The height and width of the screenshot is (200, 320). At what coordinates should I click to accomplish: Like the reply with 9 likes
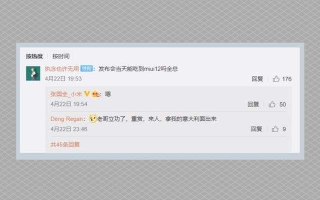pyautogui.click(x=275, y=129)
